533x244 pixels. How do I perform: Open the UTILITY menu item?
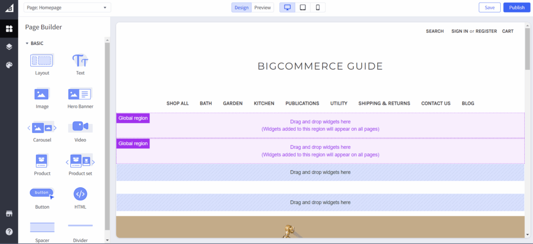pyautogui.click(x=339, y=104)
